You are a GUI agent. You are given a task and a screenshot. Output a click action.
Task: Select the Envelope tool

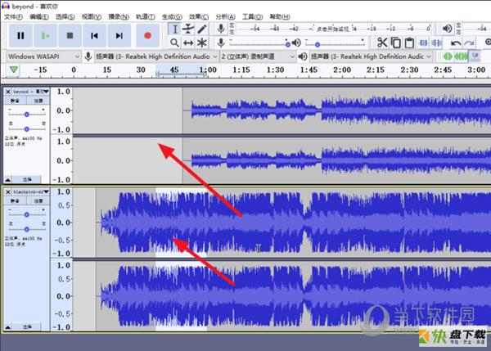(x=188, y=29)
